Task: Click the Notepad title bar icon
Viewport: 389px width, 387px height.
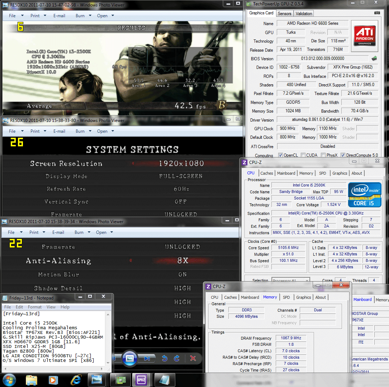Action: [5, 298]
